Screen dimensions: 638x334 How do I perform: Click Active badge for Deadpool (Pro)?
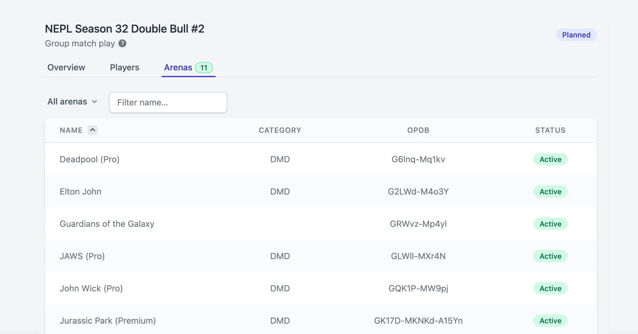(x=550, y=159)
